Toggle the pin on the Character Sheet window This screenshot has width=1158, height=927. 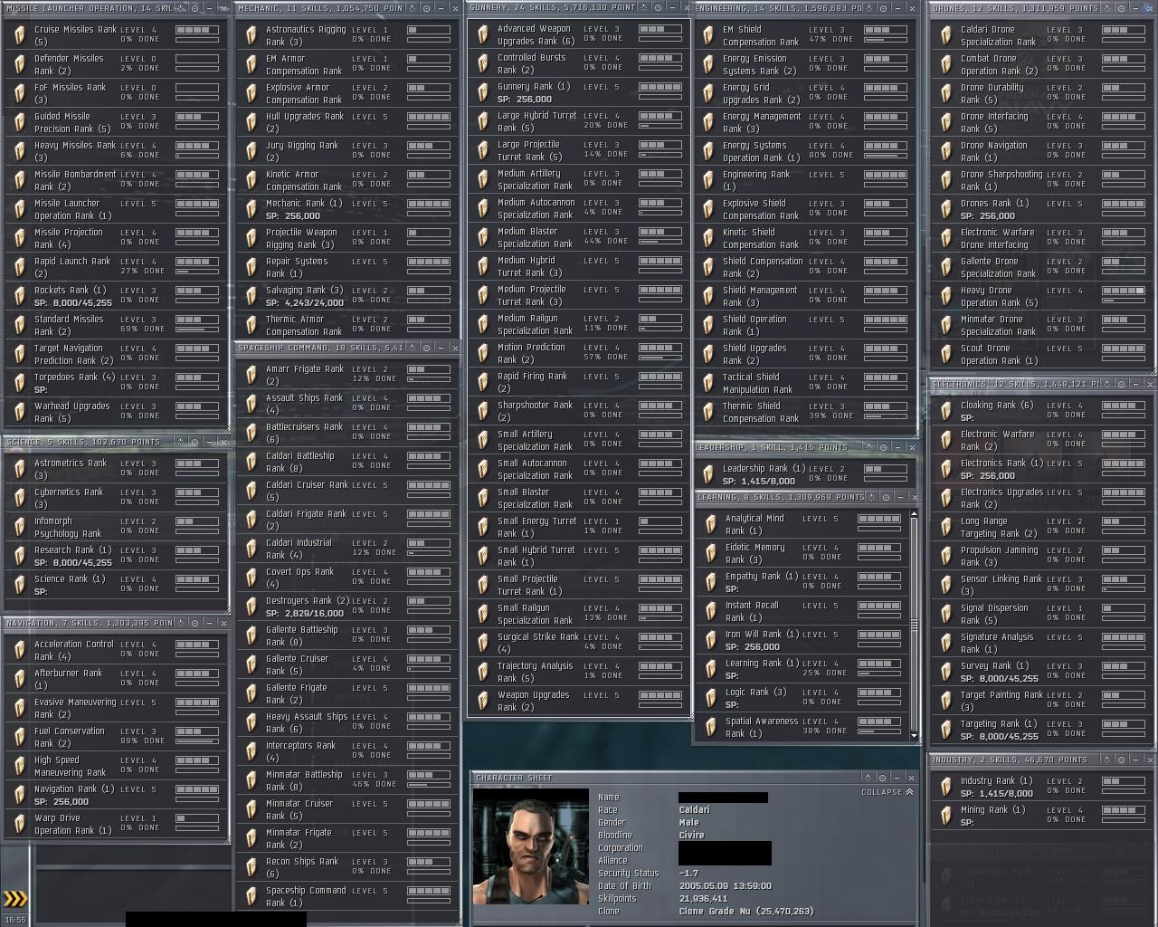pyautogui.click(x=881, y=778)
